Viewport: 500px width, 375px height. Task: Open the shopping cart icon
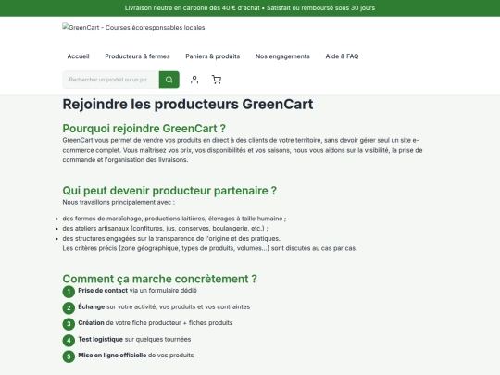tap(217, 80)
